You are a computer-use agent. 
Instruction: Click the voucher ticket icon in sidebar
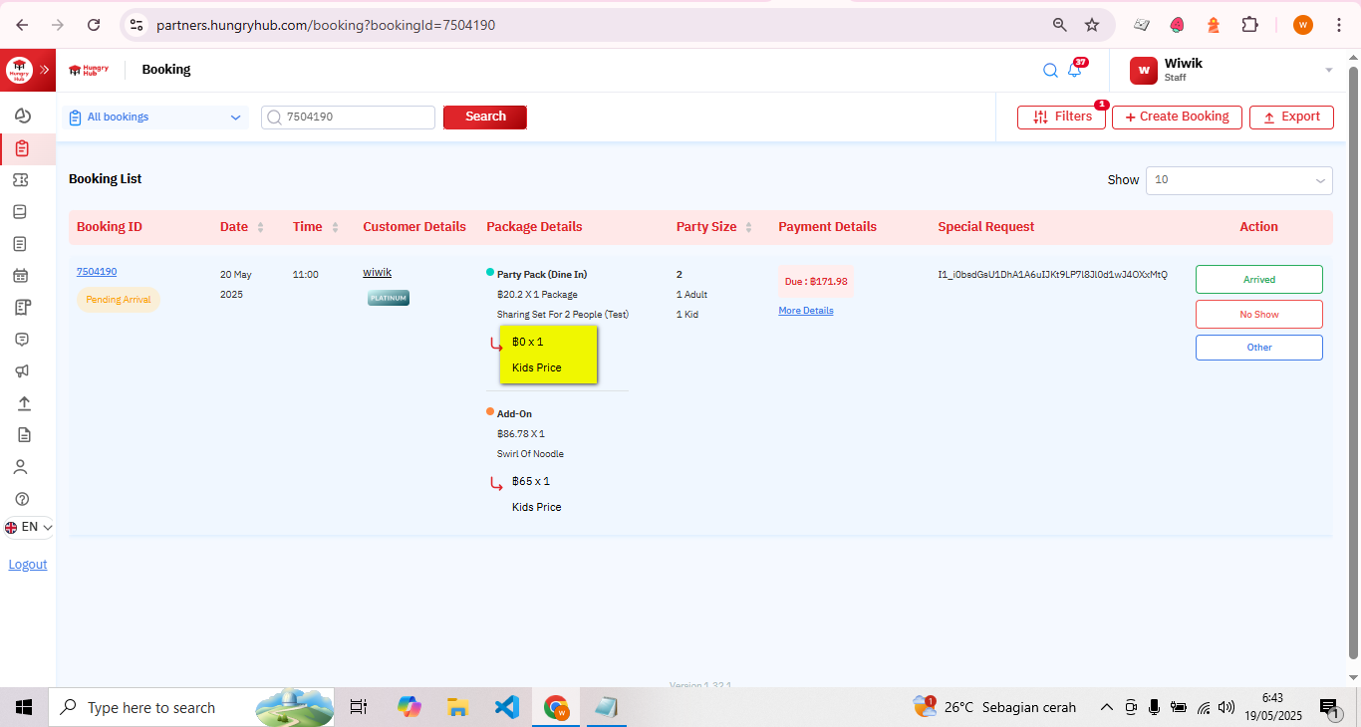(x=21, y=180)
